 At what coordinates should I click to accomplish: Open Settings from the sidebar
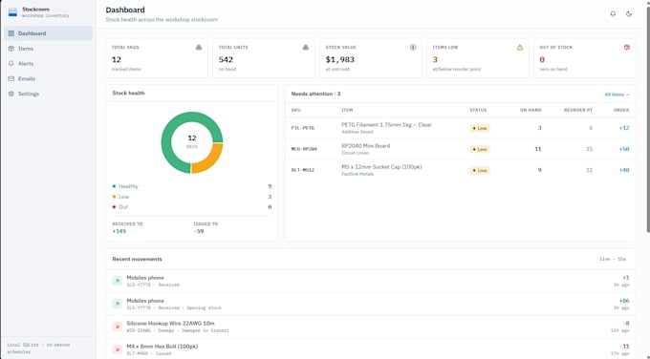tap(49, 94)
